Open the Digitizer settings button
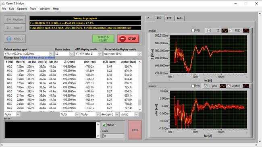Image resolution: width=262 pixels, height=147 pixels. [15, 19]
